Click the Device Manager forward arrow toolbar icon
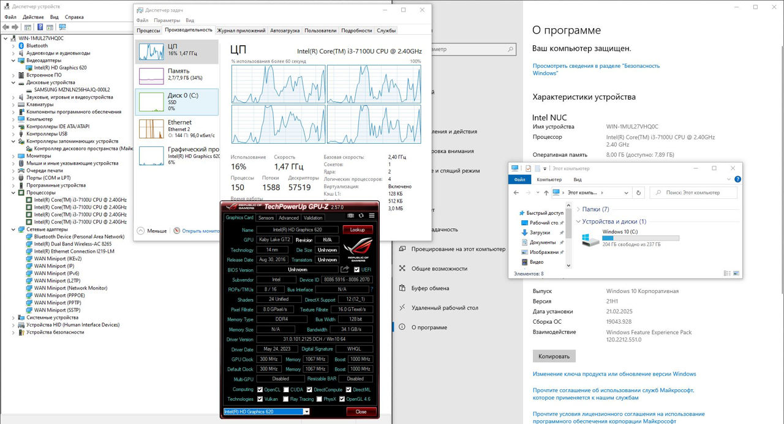784x424 pixels. coord(16,27)
